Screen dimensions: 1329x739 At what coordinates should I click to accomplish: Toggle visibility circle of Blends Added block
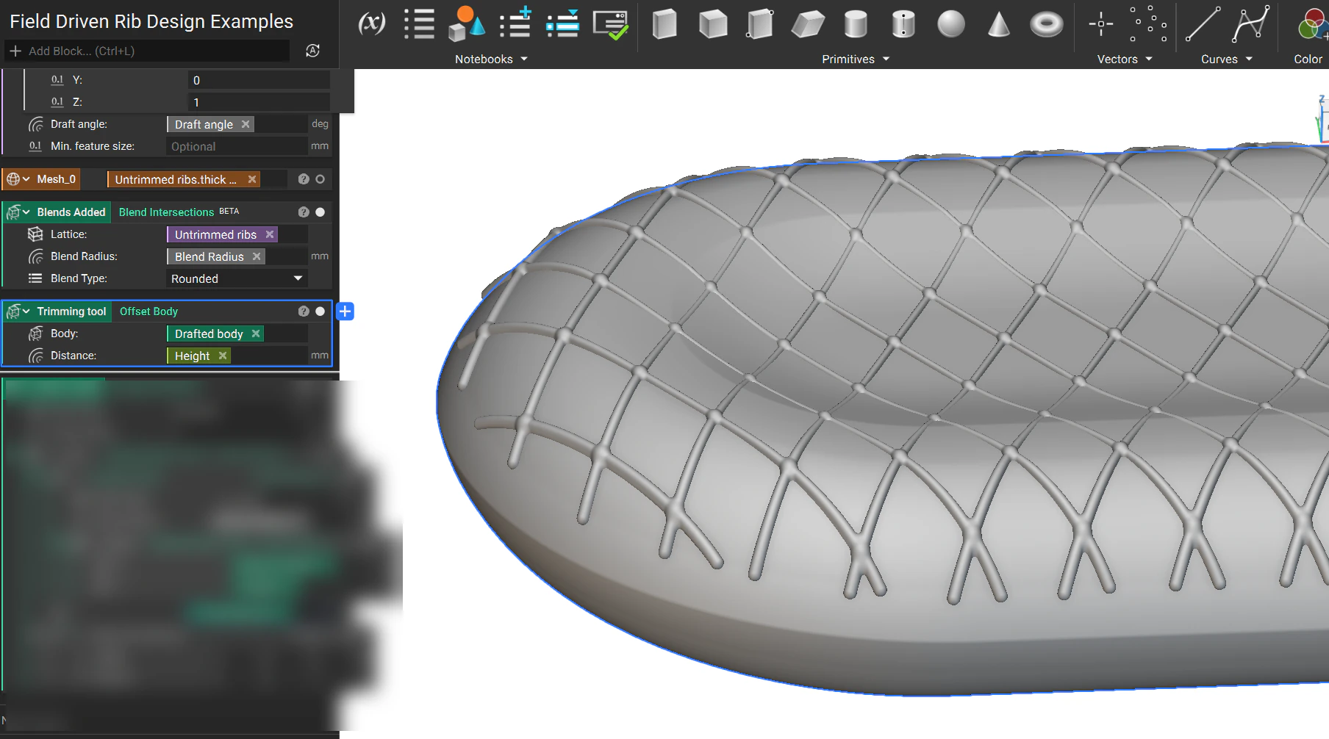click(x=320, y=212)
